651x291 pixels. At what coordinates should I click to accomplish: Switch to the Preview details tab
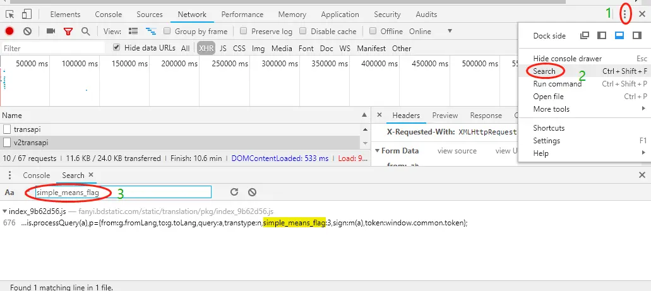click(x=445, y=116)
